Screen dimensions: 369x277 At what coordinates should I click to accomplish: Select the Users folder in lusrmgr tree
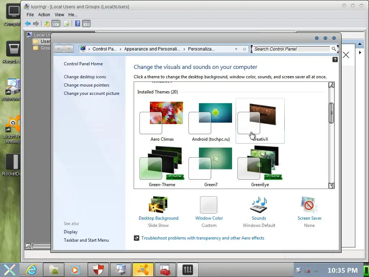42,41
